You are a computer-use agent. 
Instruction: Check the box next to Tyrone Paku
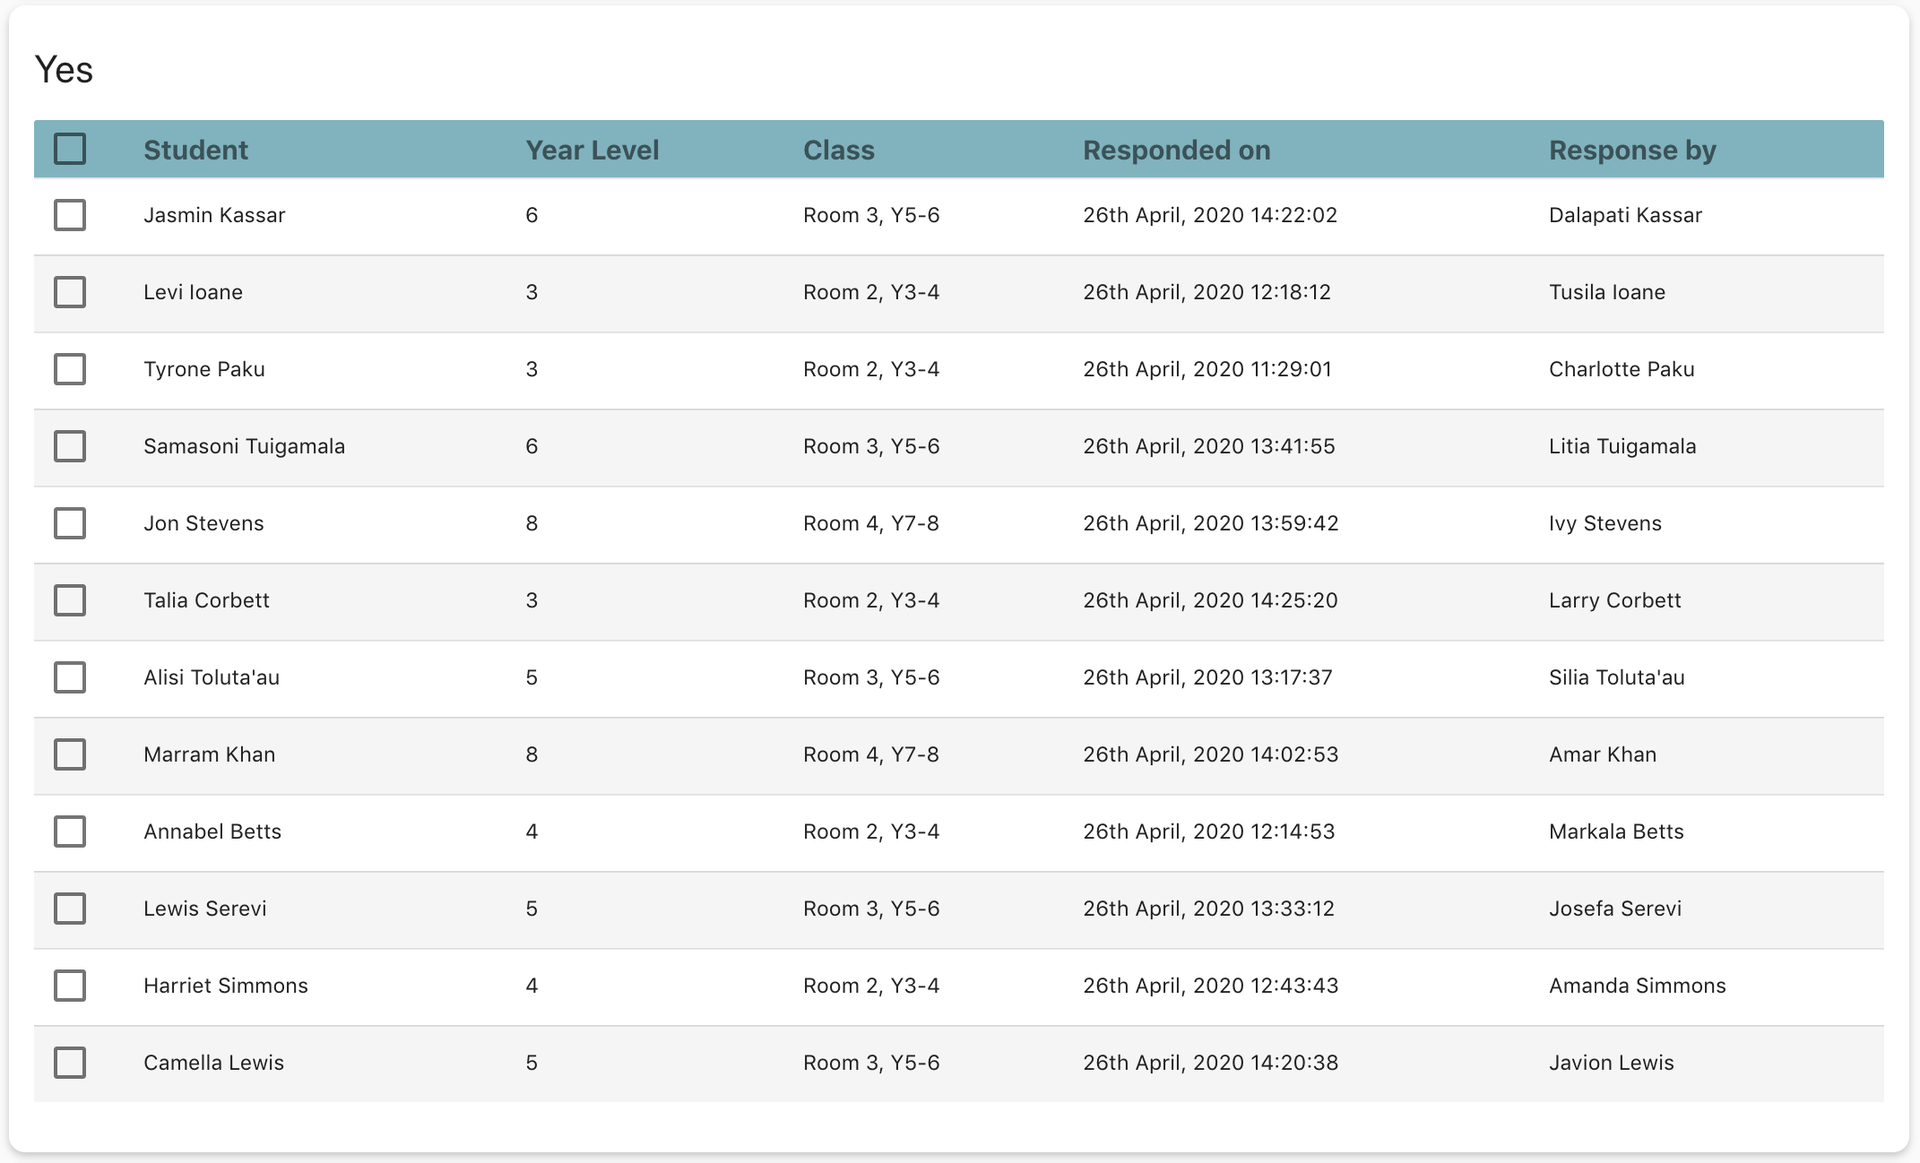[70, 369]
